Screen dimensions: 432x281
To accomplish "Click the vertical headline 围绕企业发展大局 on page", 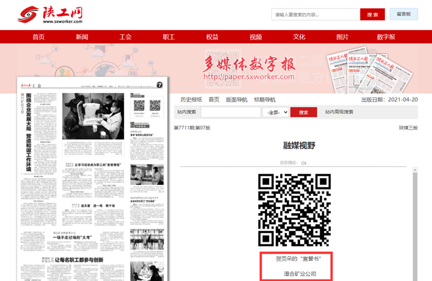I will tap(28, 132).
